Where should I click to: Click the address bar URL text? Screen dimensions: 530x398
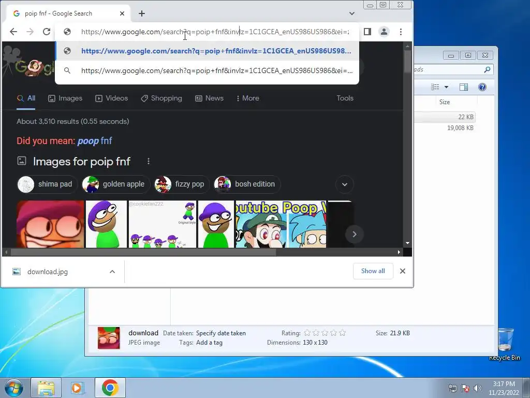point(215,32)
